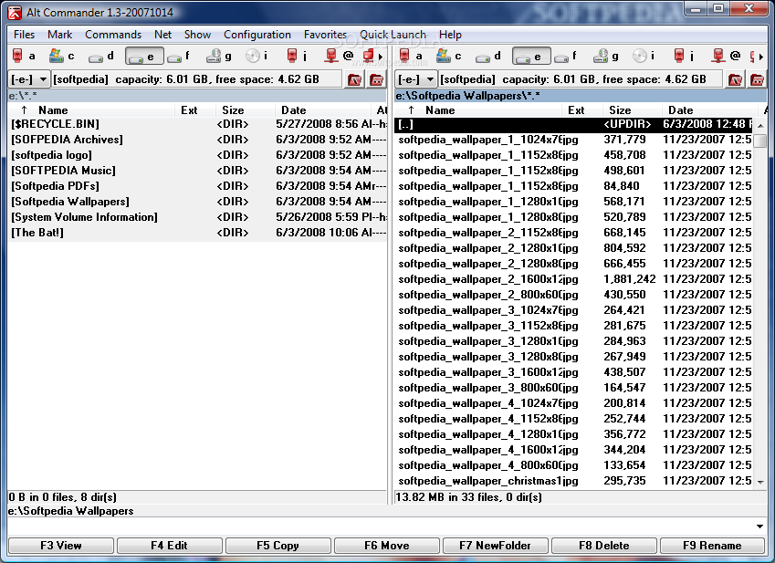The image size is (775, 563).
Task: Select drive f in the left panel
Action: point(179,56)
